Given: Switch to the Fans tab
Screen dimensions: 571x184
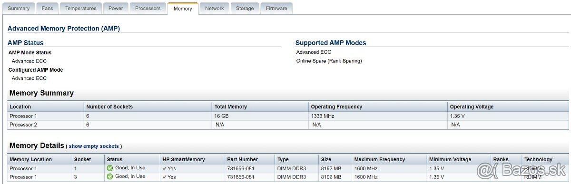Looking at the screenshot, I should coord(48,8).
